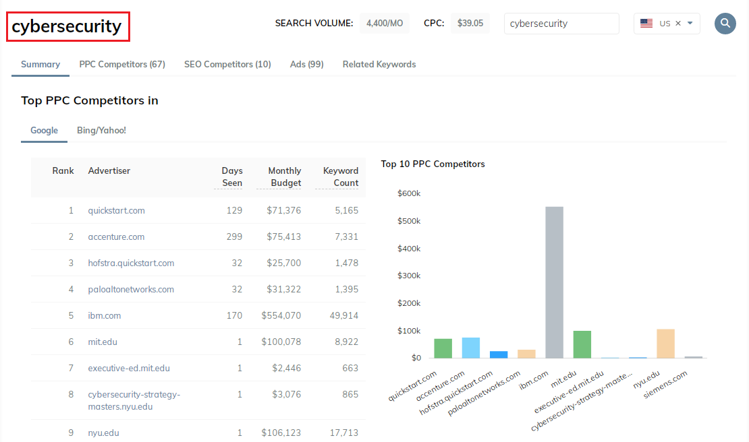Focus the keyword input containing cybersecurity

click(x=561, y=24)
